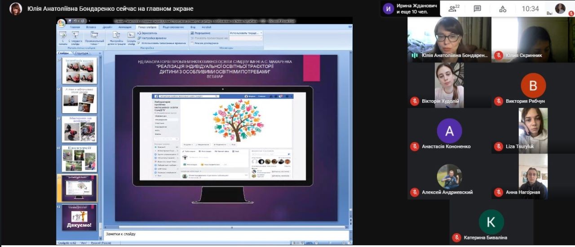575x247 pixels.
Task: Start slideshow from current slide icon
Action: (75, 37)
